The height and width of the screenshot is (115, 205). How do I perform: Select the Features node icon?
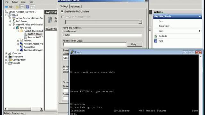pos(10,53)
